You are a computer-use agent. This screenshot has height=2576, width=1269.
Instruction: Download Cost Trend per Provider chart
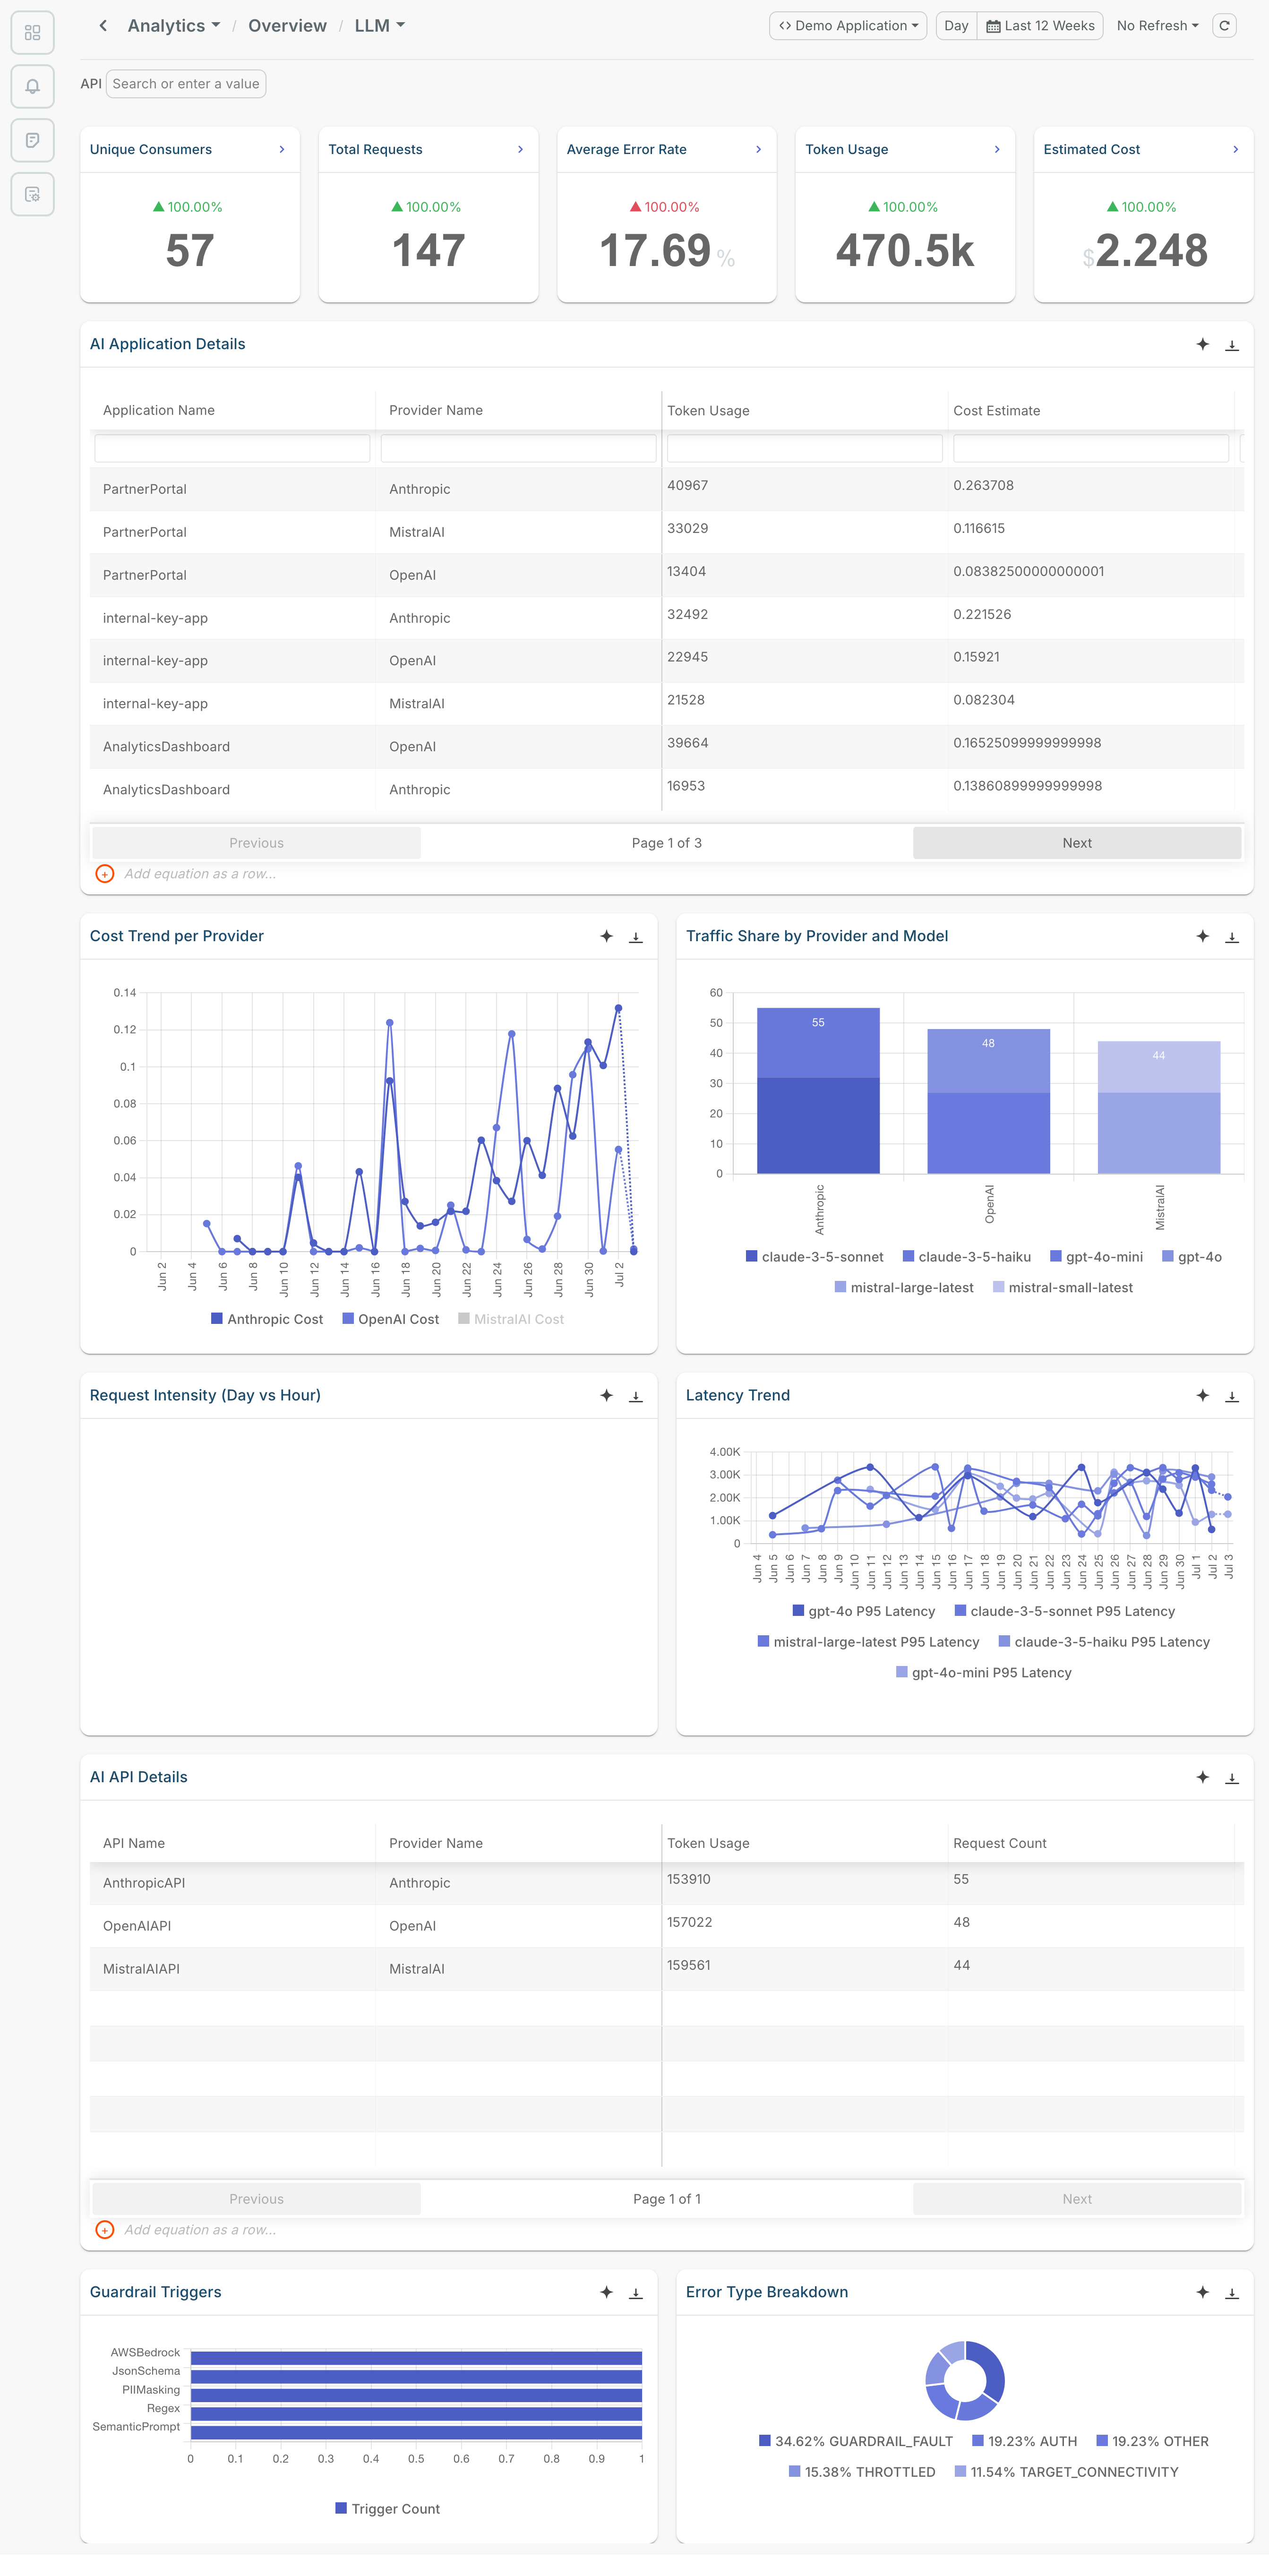pyautogui.click(x=635, y=937)
